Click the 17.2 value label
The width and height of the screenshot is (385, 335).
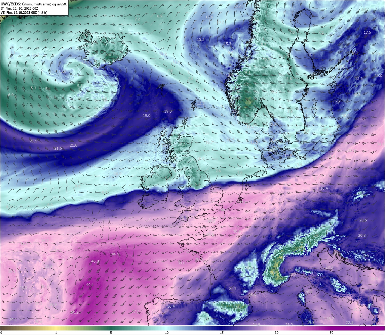click(336, 102)
